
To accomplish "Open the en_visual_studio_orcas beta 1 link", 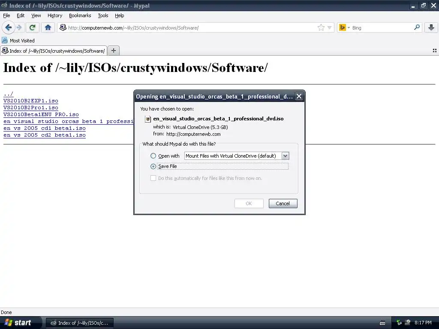I will click(x=68, y=121).
